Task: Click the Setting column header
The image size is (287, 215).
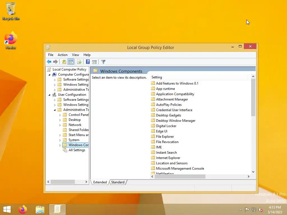Action: [x=199, y=77]
